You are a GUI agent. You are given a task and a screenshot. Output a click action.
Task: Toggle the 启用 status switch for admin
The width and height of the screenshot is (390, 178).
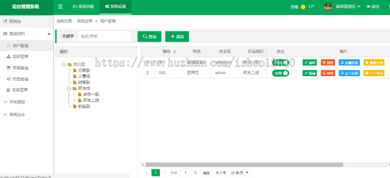(280, 73)
